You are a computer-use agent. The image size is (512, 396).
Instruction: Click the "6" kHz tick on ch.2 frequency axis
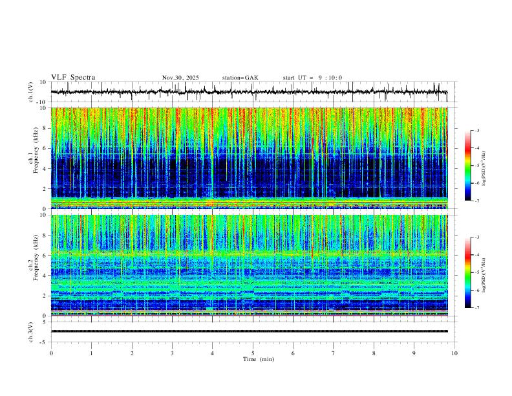coord(46,256)
